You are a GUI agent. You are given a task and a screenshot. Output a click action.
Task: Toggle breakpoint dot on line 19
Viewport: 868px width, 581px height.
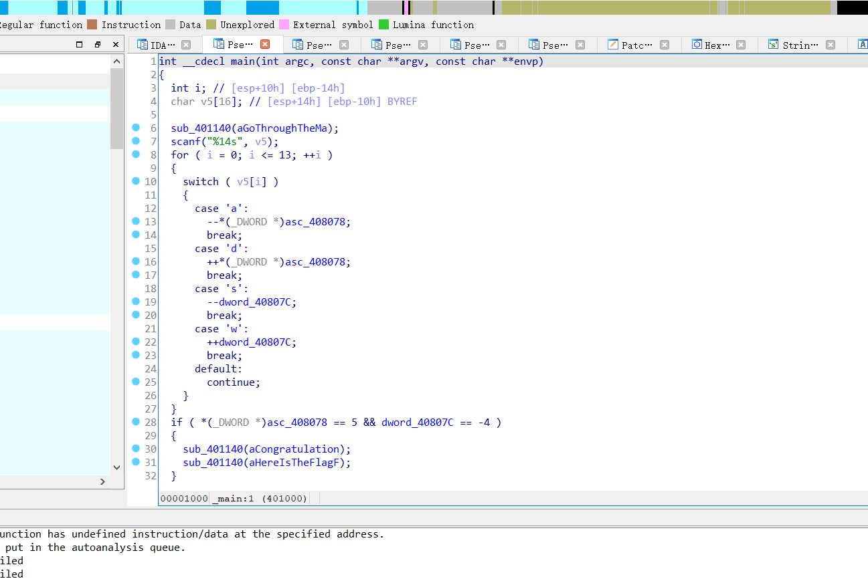coord(136,302)
